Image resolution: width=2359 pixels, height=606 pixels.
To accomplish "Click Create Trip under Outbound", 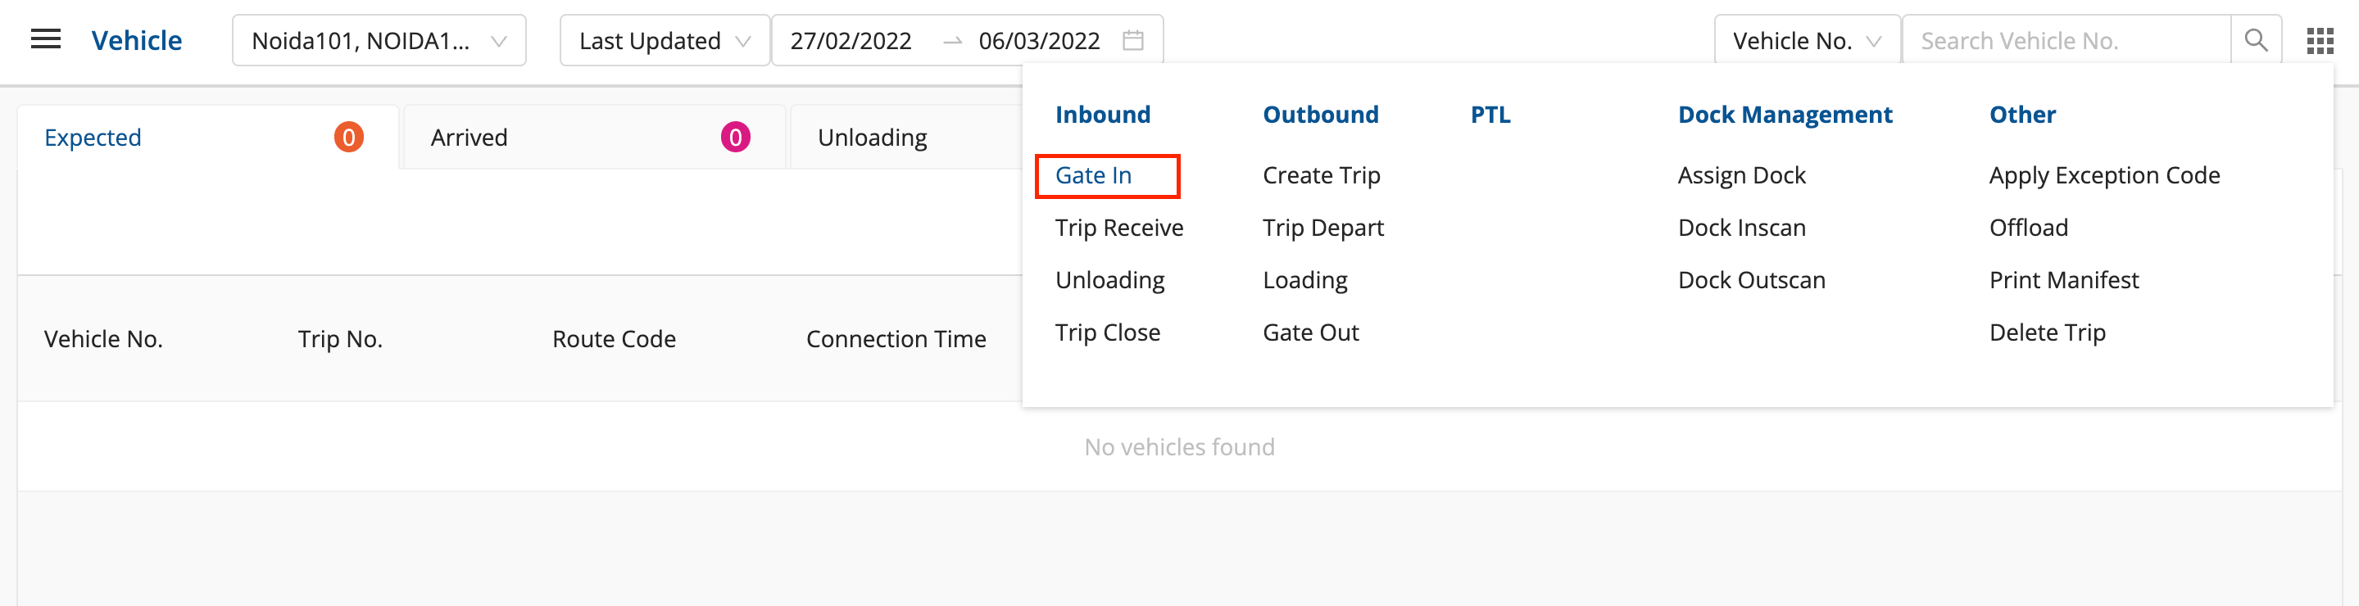I will [x=1321, y=175].
